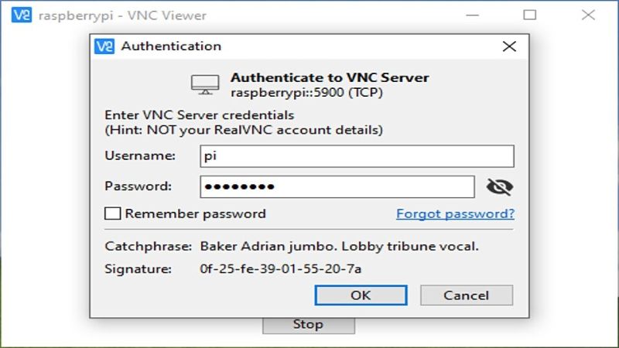The image size is (619, 348).
Task: Close the raspberrypi VNC Viewer window
Action: (588, 15)
